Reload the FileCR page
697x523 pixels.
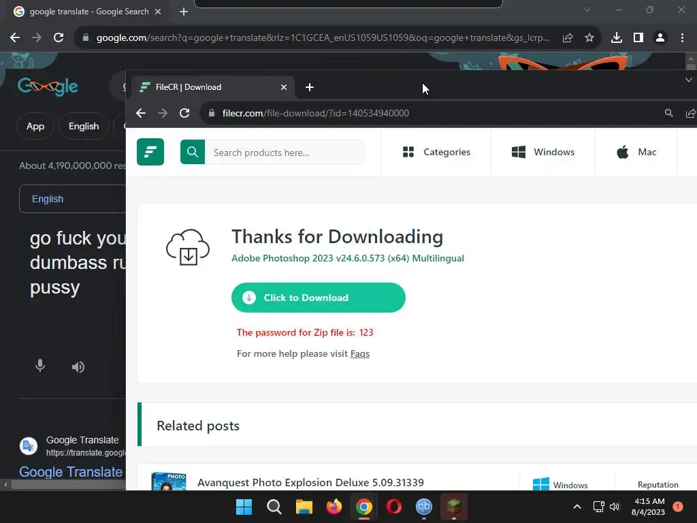(x=184, y=113)
